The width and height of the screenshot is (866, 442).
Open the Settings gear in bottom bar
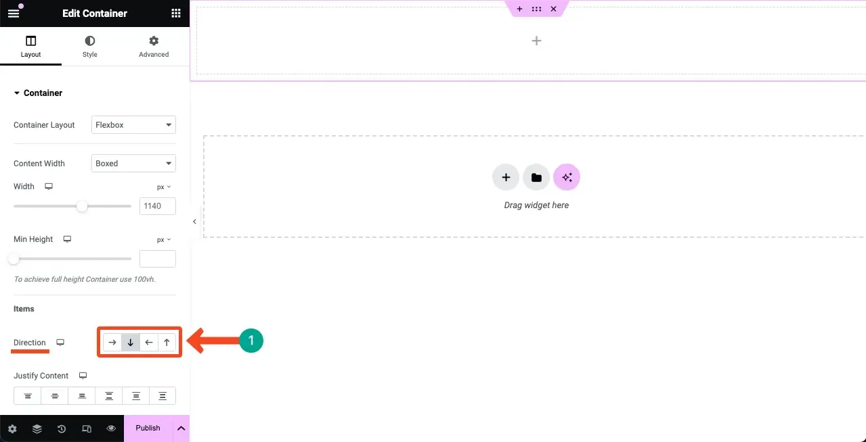[12, 428]
